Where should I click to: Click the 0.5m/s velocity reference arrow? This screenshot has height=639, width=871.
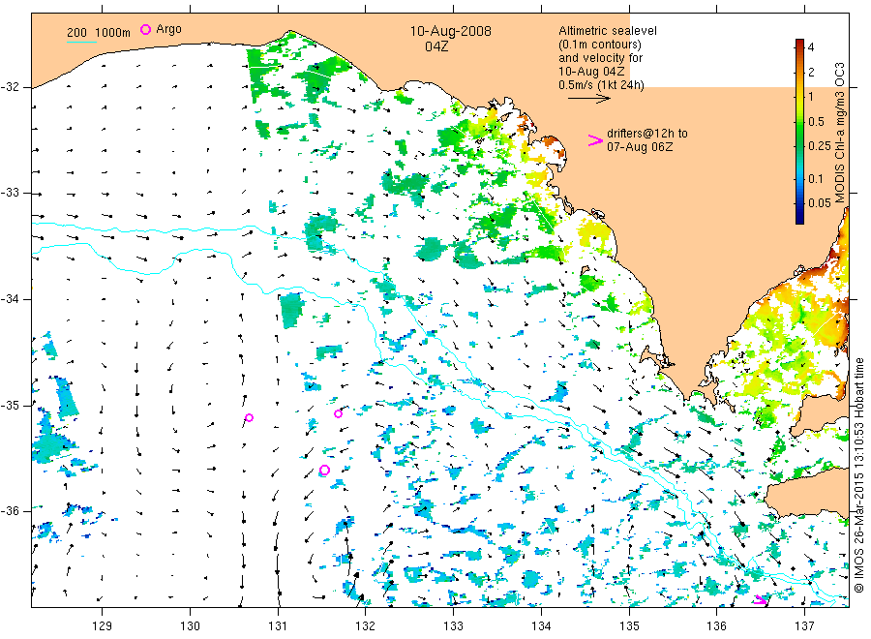click(588, 99)
